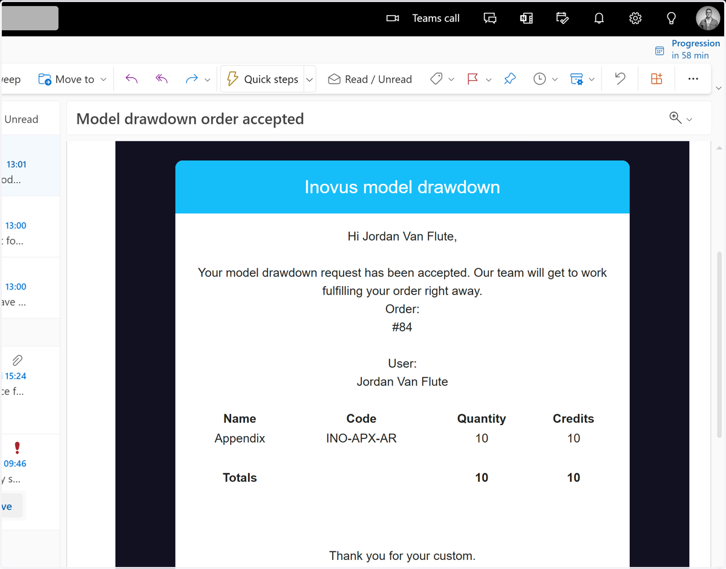This screenshot has width=726, height=569.
Task: Undo the last action
Action: [x=620, y=79]
